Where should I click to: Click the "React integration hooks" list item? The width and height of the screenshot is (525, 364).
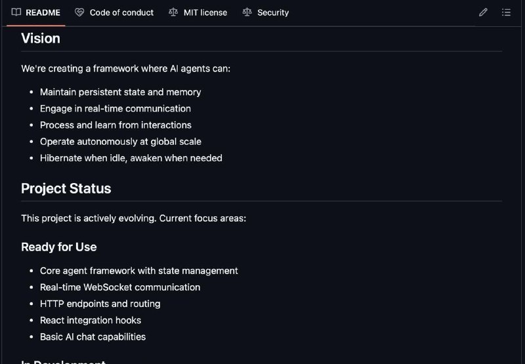91,320
